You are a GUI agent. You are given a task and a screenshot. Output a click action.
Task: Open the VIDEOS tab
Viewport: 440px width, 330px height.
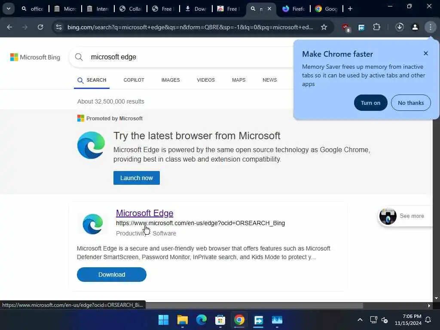(206, 80)
